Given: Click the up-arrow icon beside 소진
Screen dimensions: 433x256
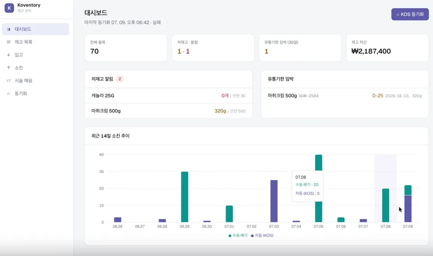Looking at the screenshot, I should coord(9,68).
